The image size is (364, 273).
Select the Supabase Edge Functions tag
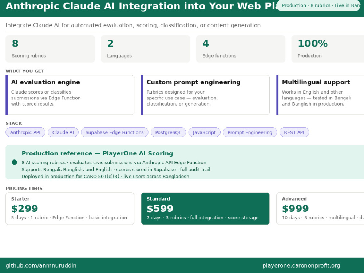[114, 132]
